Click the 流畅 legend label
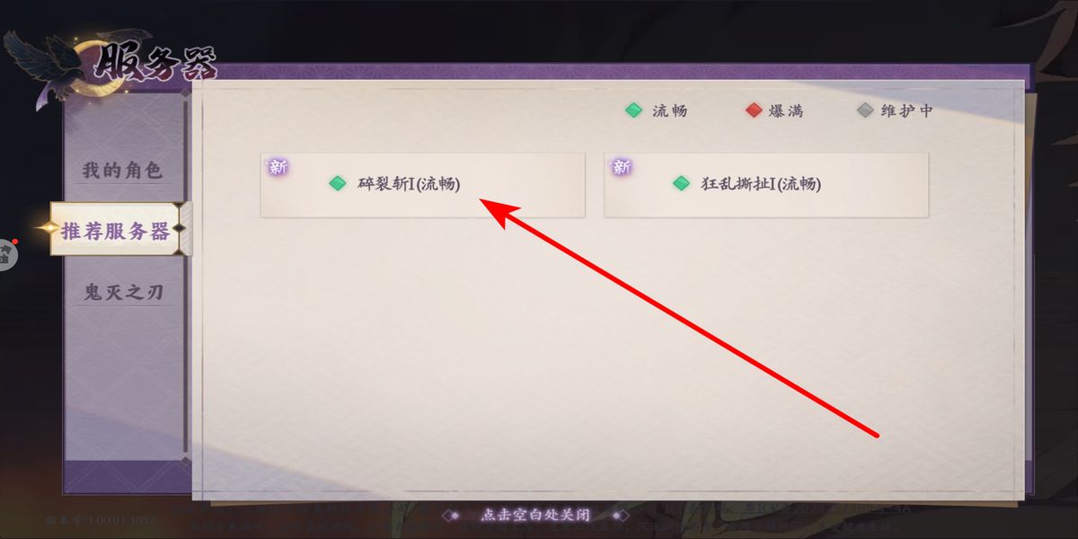 [669, 111]
